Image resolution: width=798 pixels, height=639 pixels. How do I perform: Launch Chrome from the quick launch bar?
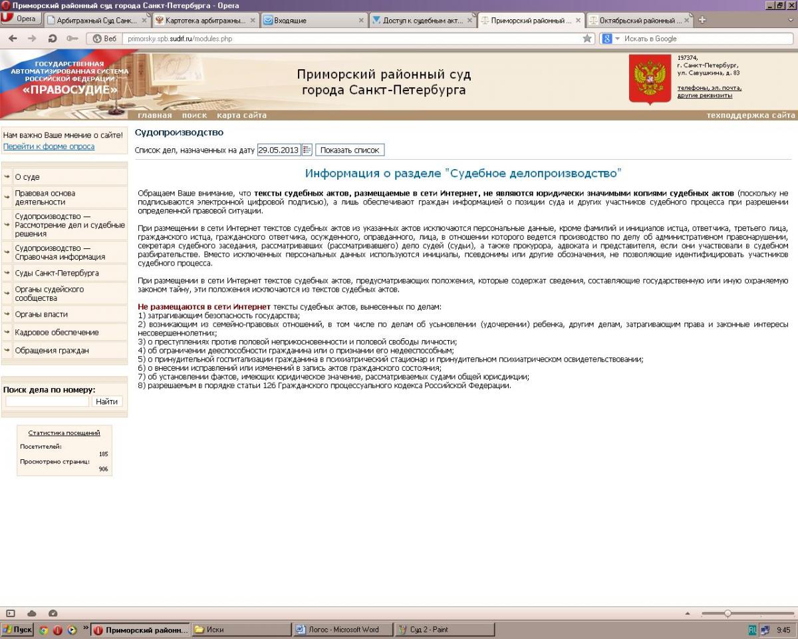coord(44,630)
